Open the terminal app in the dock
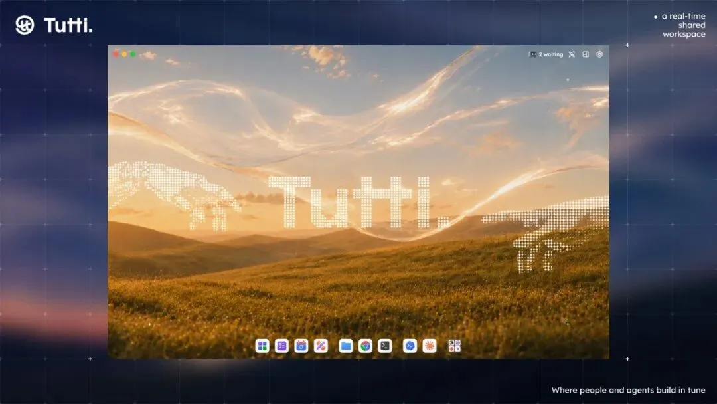The image size is (717, 404). (385, 346)
